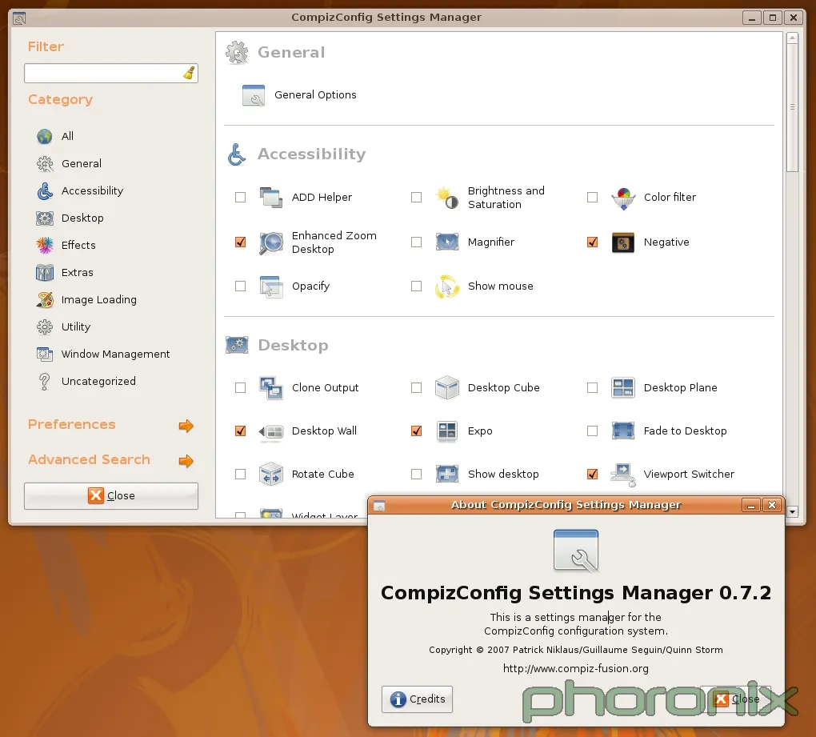This screenshot has height=737, width=816.
Task: Click the scrollbar down arrow
Action: (792, 512)
